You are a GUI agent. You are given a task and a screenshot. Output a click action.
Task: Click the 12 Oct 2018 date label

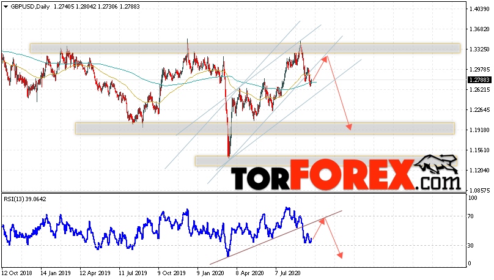[17, 273]
